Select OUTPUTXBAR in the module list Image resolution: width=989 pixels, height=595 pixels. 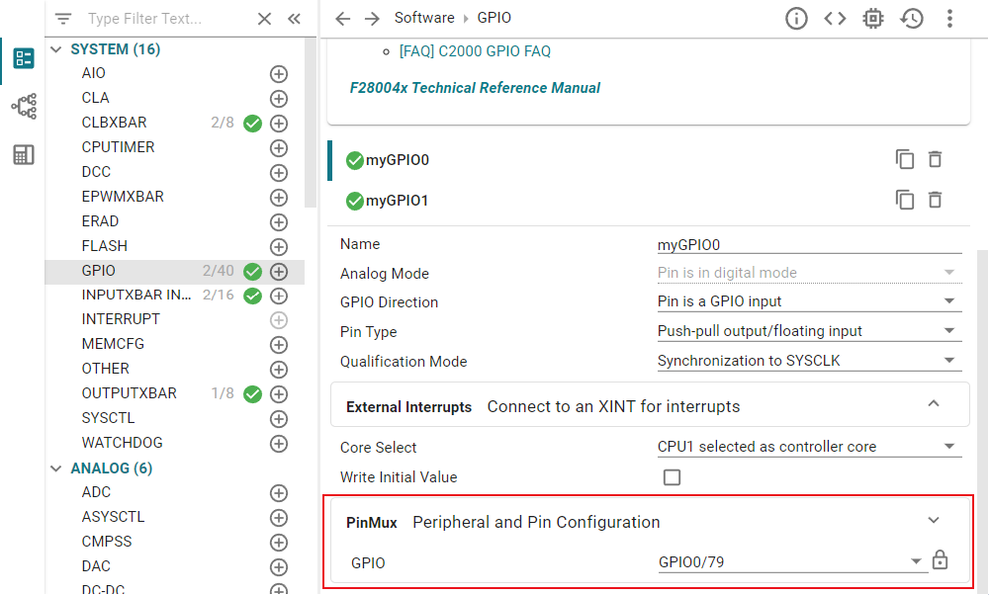pos(130,393)
